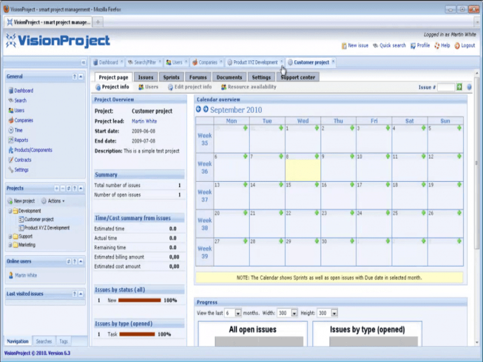This screenshot has height=362, width=483.
Task: Switch to the Sprints tab
Action: click(171, 77)
